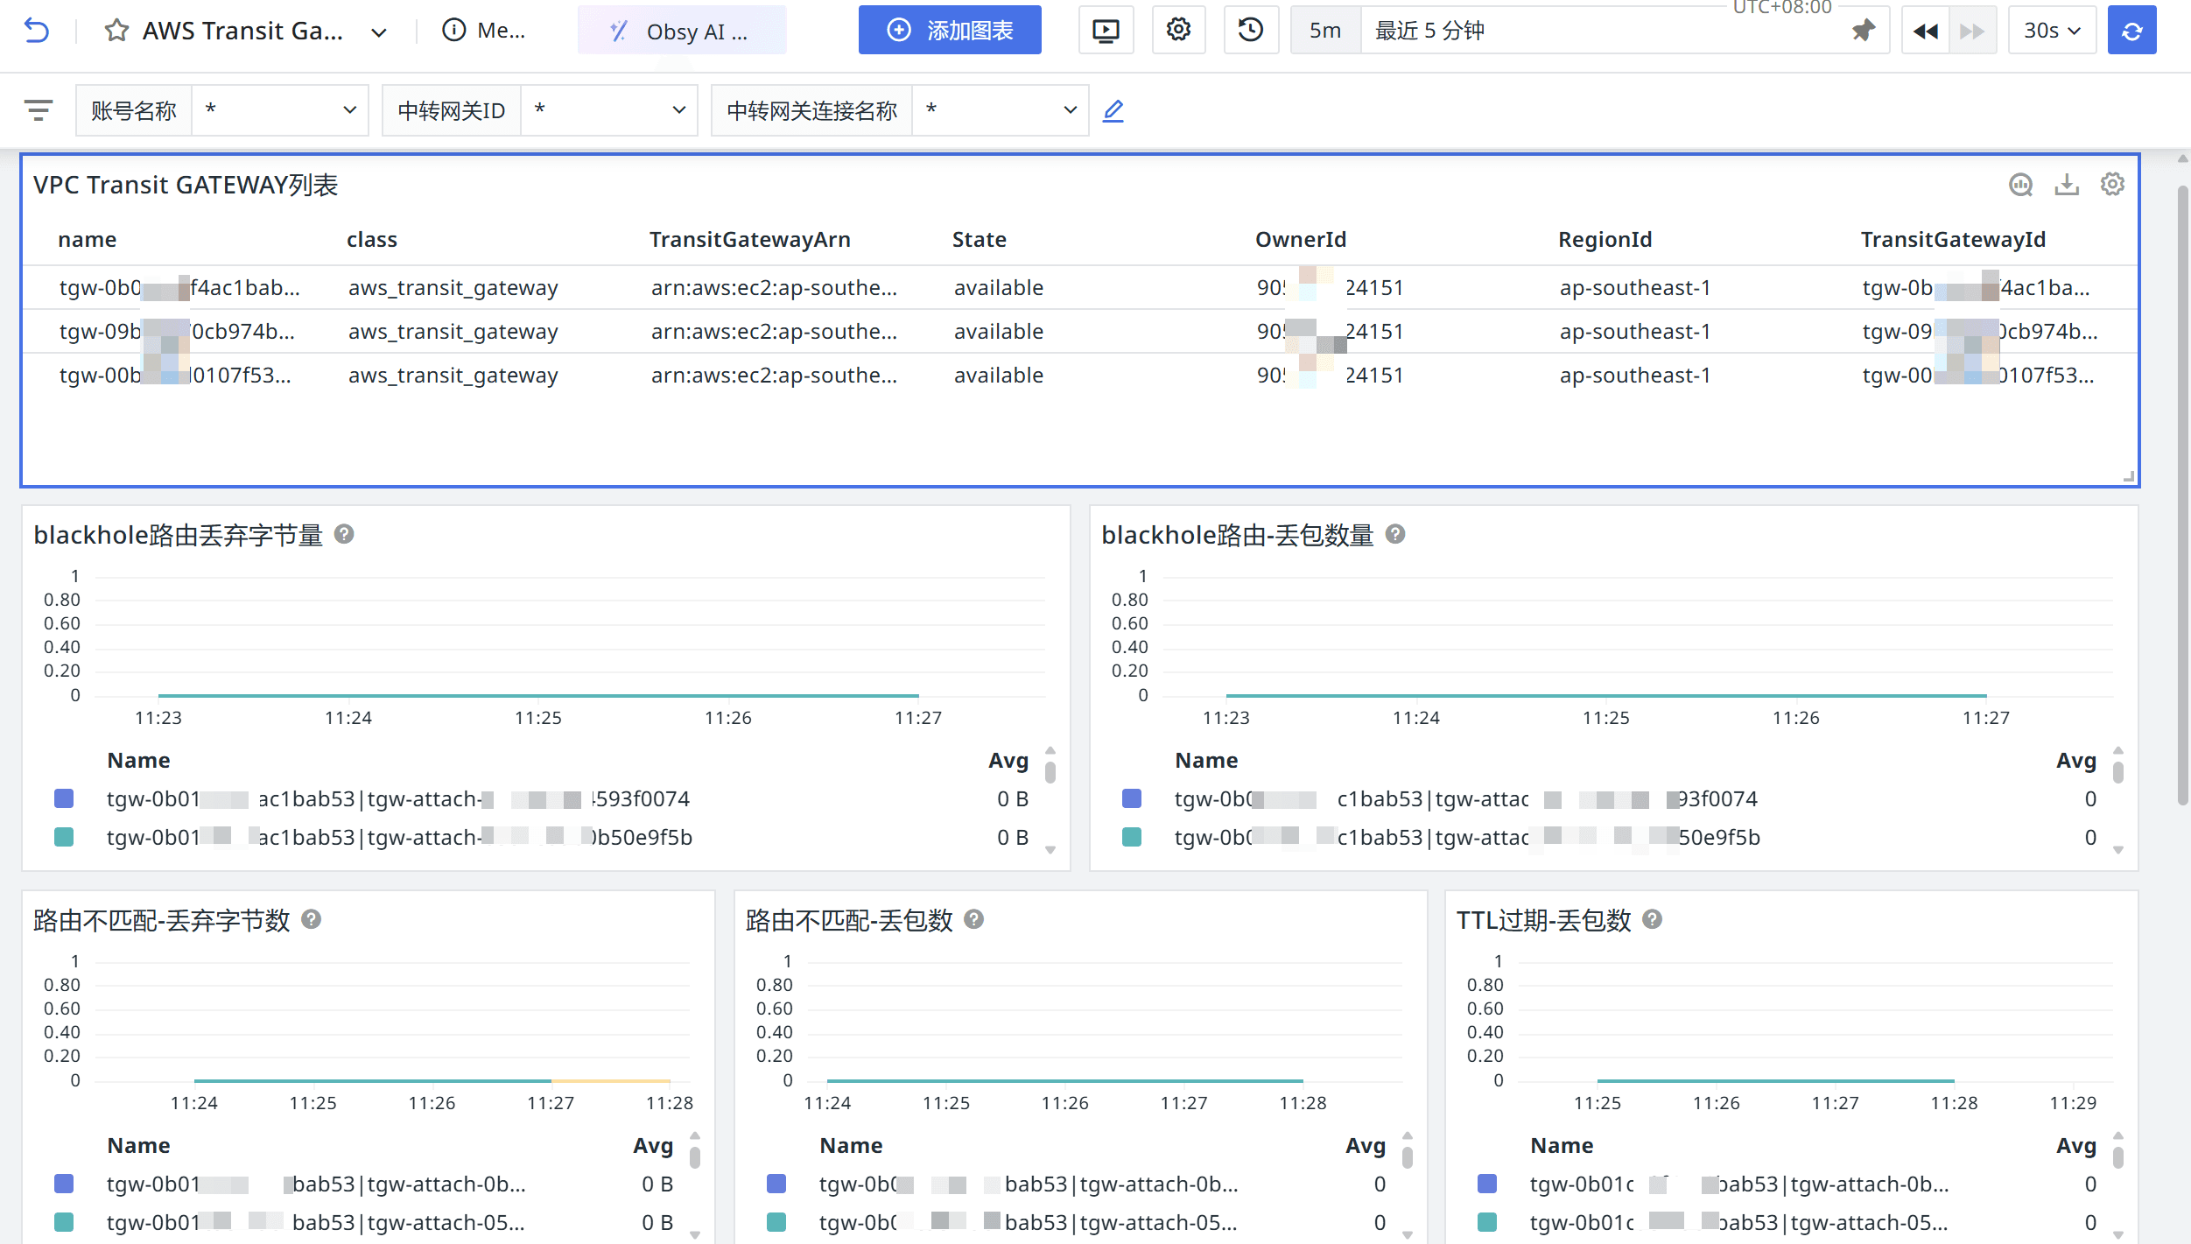Viewport: 2191px width, 1244px height.
Task: Show help for TTL过期-丢包数
Action: [x=1652, y=919]
